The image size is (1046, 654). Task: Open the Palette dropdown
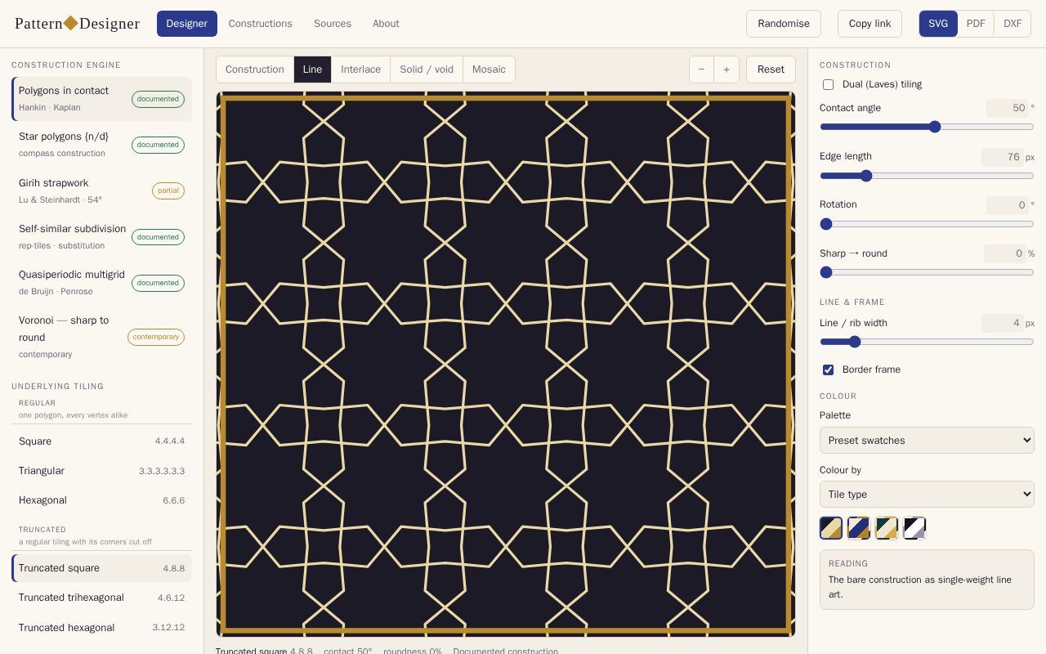pyautogui.click(x=927, y=440)
